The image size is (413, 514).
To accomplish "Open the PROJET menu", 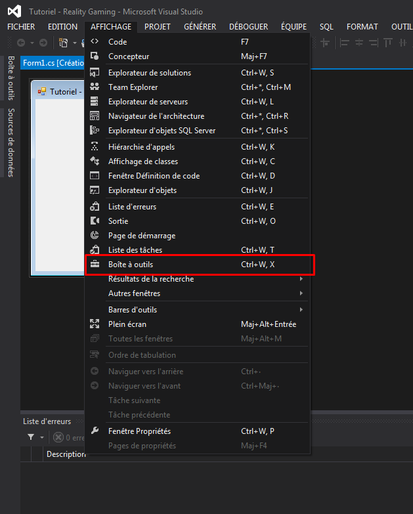I will tap(158, 26).
